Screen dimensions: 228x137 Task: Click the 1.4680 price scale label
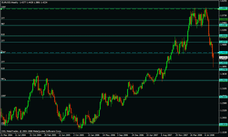pos(224,45)
